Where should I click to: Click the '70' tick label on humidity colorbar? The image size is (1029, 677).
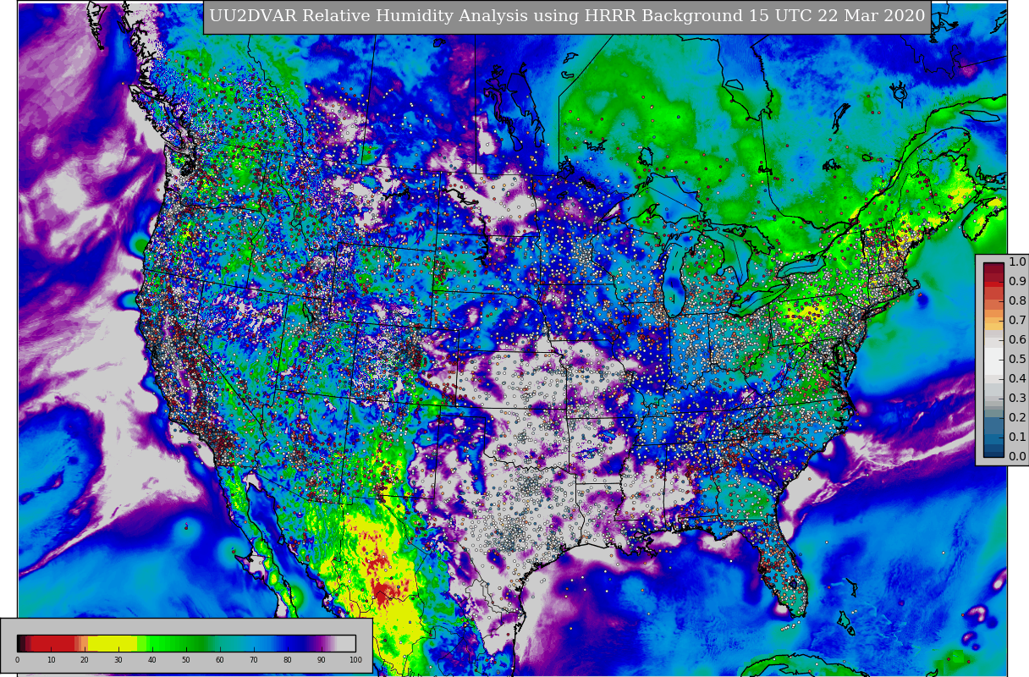(x=254, y=660)
